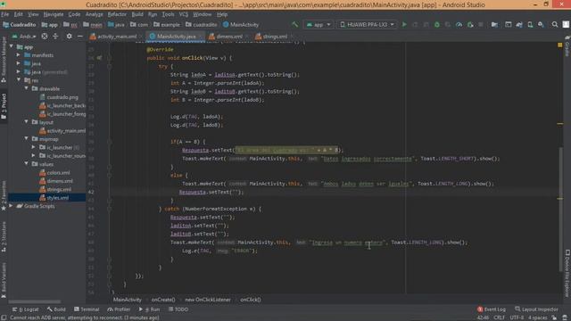Collapse the app module tree node

(12, 47)
